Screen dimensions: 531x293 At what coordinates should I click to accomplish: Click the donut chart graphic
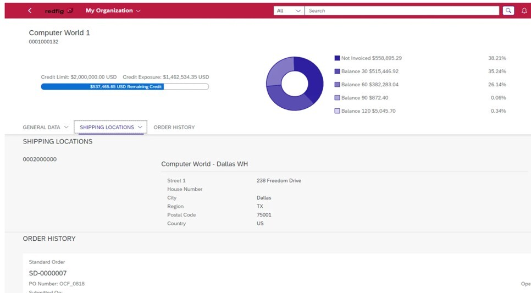coord(295,84)
